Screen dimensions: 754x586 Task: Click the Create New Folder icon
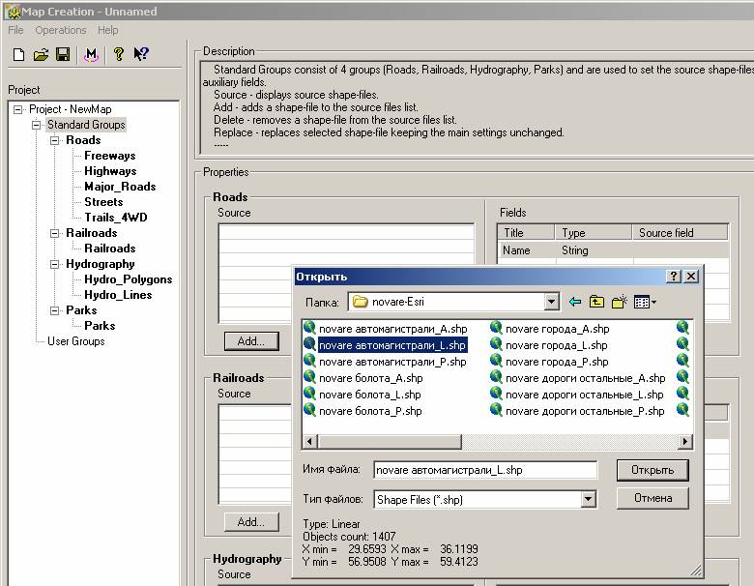click(620, 302)
